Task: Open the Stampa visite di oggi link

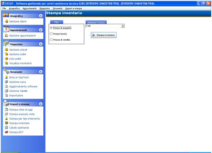Action: 21,109
